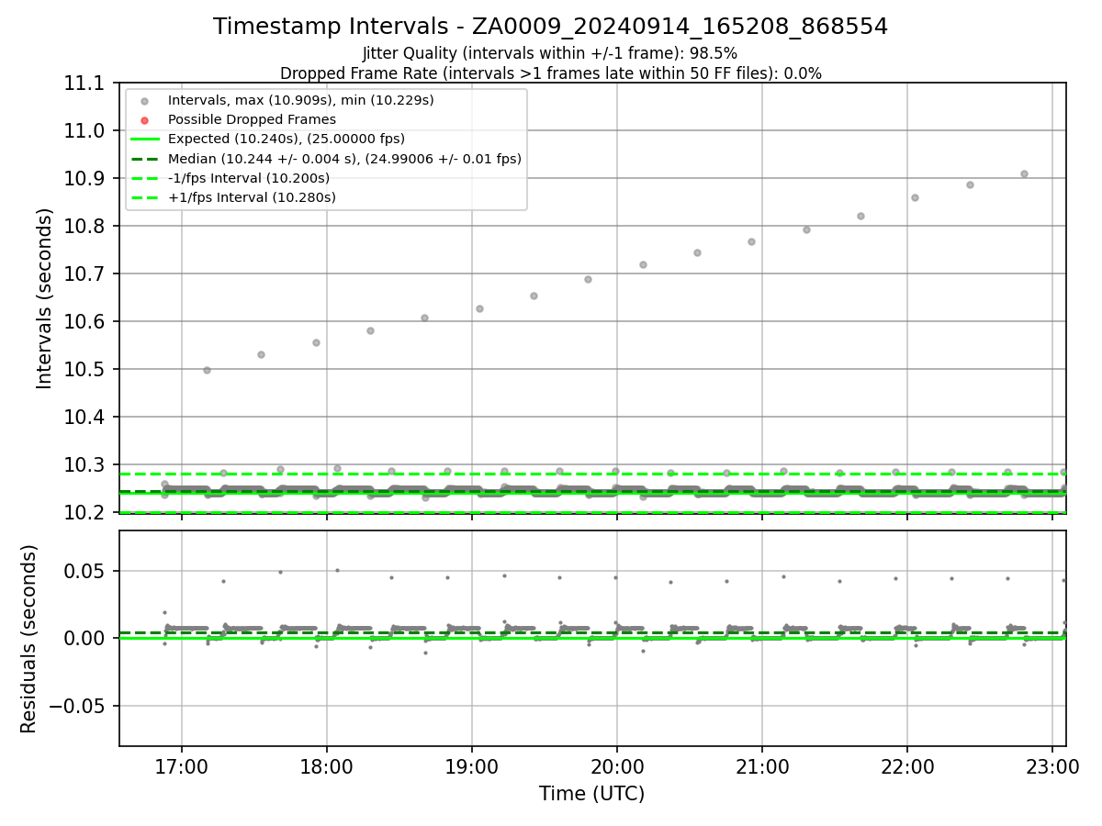Click the lowest rising outlier point near 10.5s
This screenshot has width=1102, height=826.
click(207, 370)
